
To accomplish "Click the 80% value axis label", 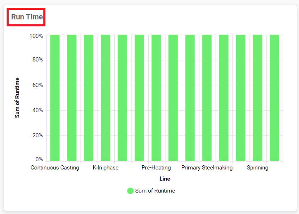I will [x=37, y=60].
